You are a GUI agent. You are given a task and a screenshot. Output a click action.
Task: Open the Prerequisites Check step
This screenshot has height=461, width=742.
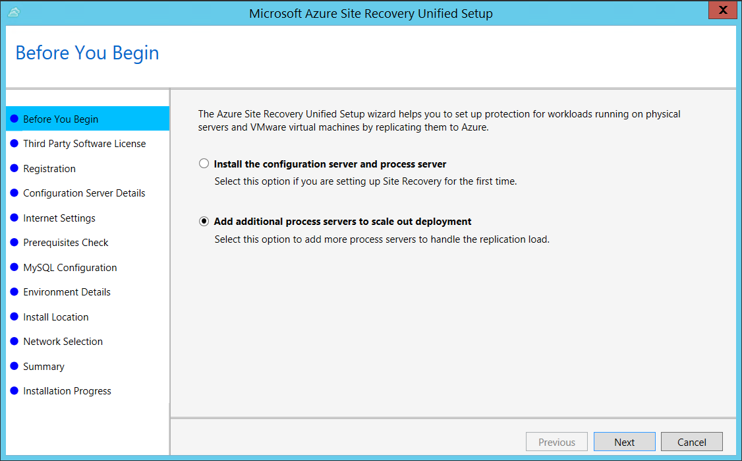click(x=66, y=243)
